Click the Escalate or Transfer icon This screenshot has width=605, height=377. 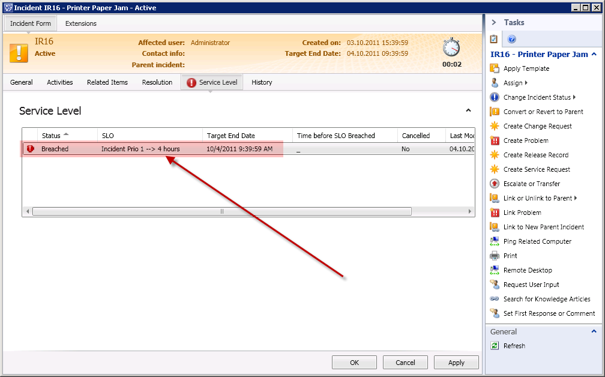click(495, 184)
